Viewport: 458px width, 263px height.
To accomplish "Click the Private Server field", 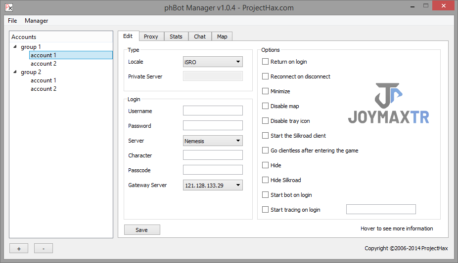I will tap(213, 76).
